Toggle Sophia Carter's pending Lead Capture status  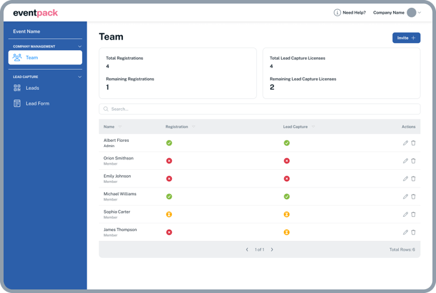(x=286, y=214)
